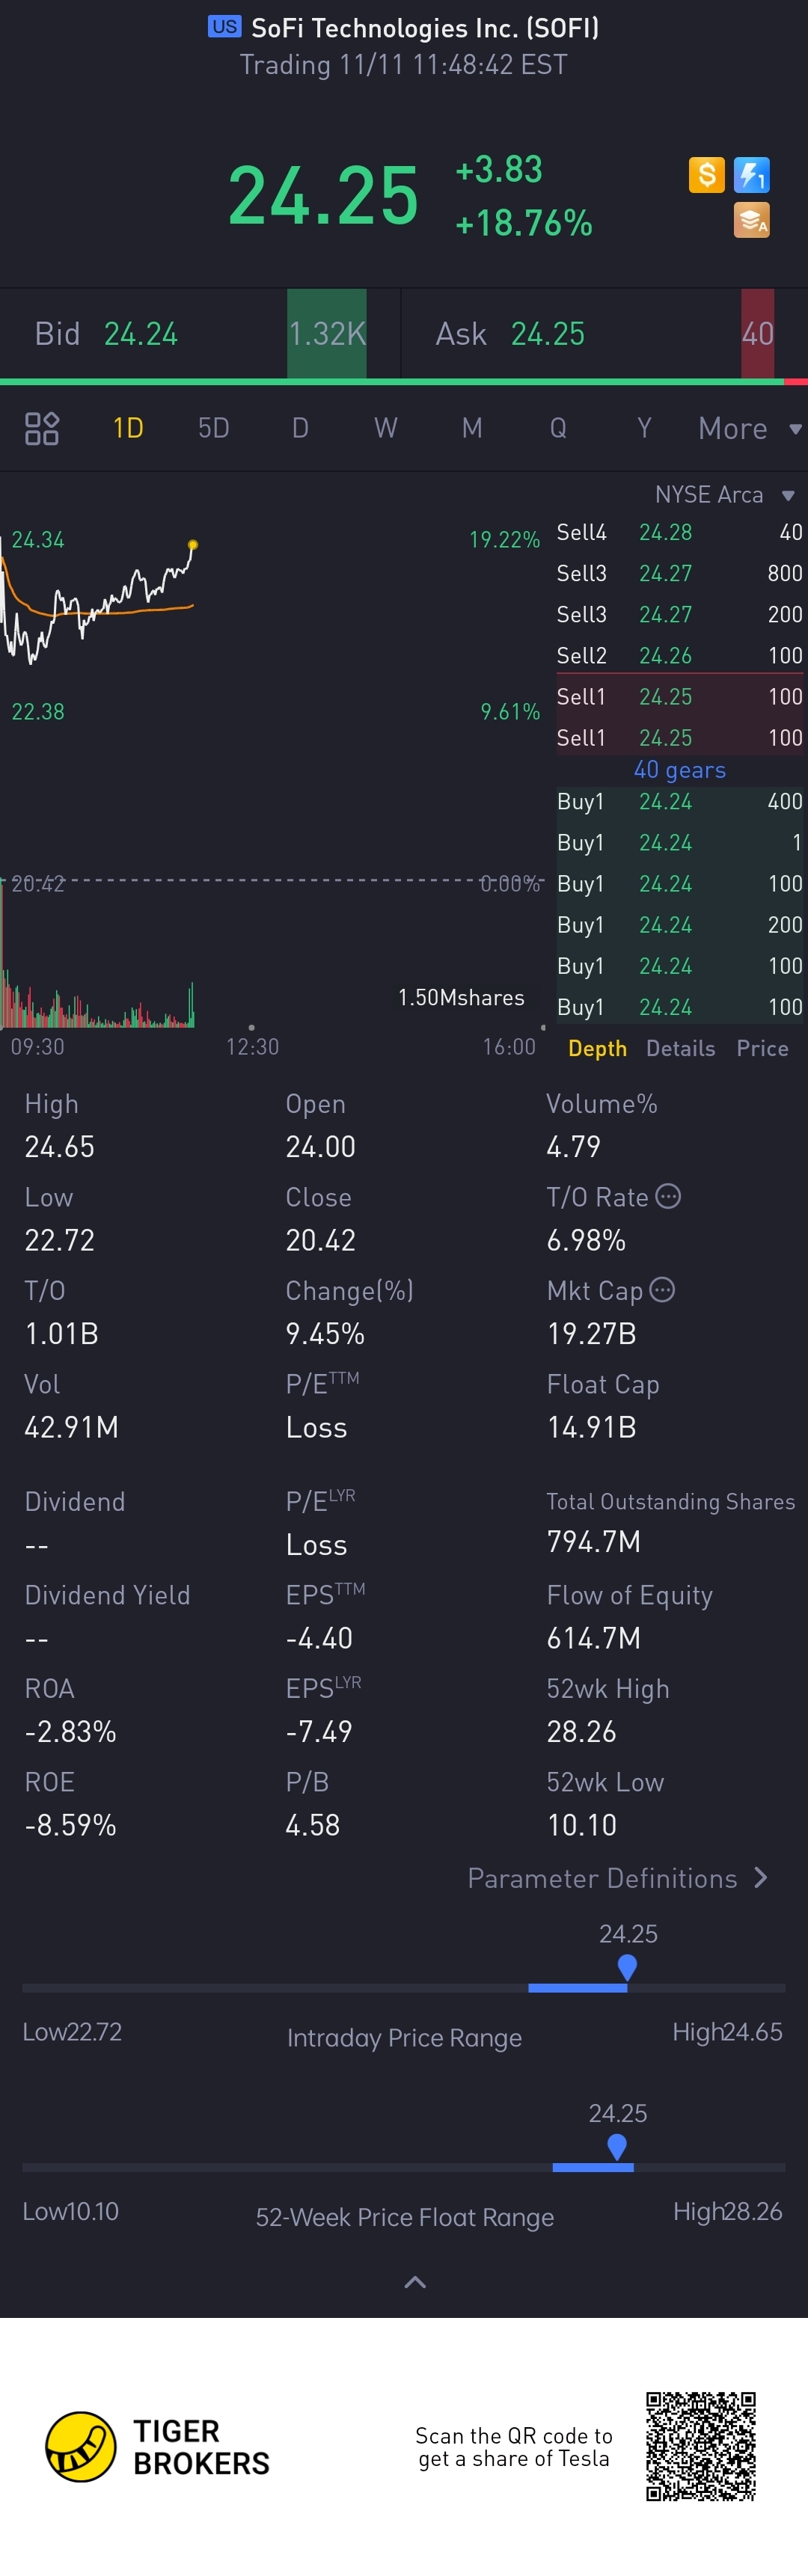Image resolution: width=808 pixels, height=2576 pixels.
Task: Collapse details with the up chevron
Action: tap(414, 2282)
